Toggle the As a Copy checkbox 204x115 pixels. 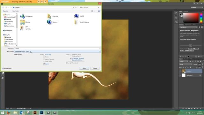point(44,55)
